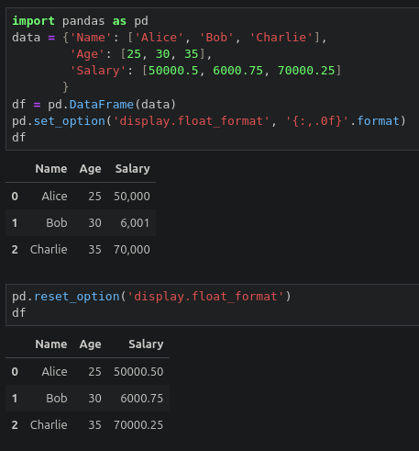Click index '0' in the second table
The image size is (419, 451).
coord(15,372)
